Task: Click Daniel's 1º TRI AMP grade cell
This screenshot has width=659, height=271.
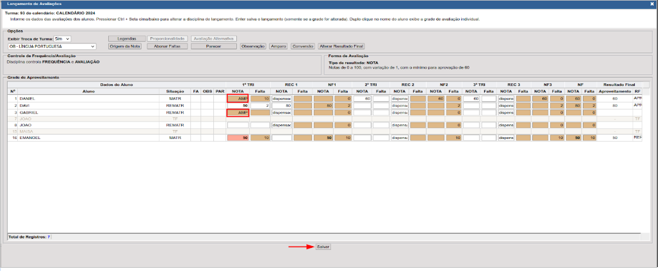Action: (238, 99)
